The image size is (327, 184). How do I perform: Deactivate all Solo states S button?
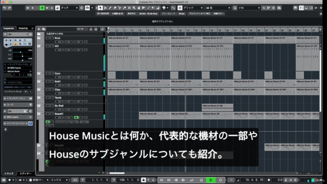click(33, 8)
